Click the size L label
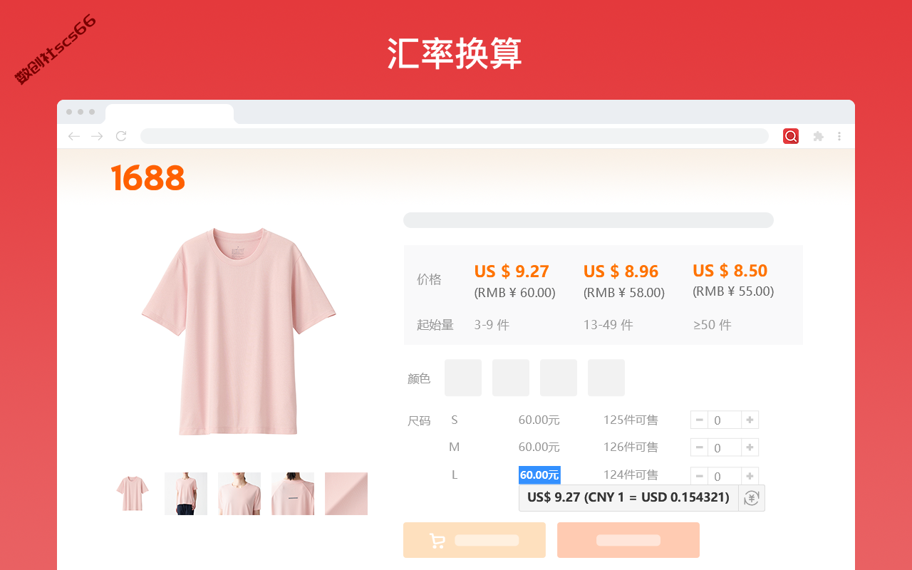 455,475
